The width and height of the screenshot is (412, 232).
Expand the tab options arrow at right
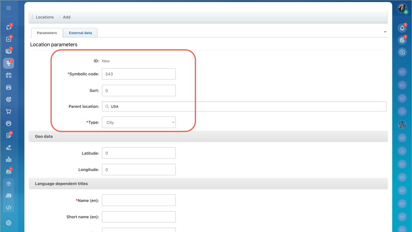point(385,32)
